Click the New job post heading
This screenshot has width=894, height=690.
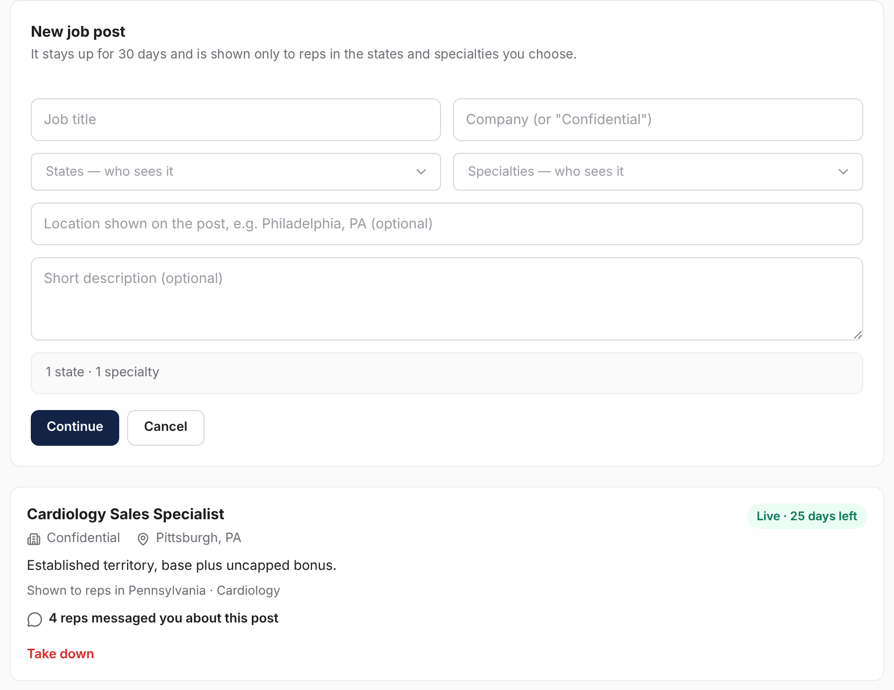click(x=78, y=32)
